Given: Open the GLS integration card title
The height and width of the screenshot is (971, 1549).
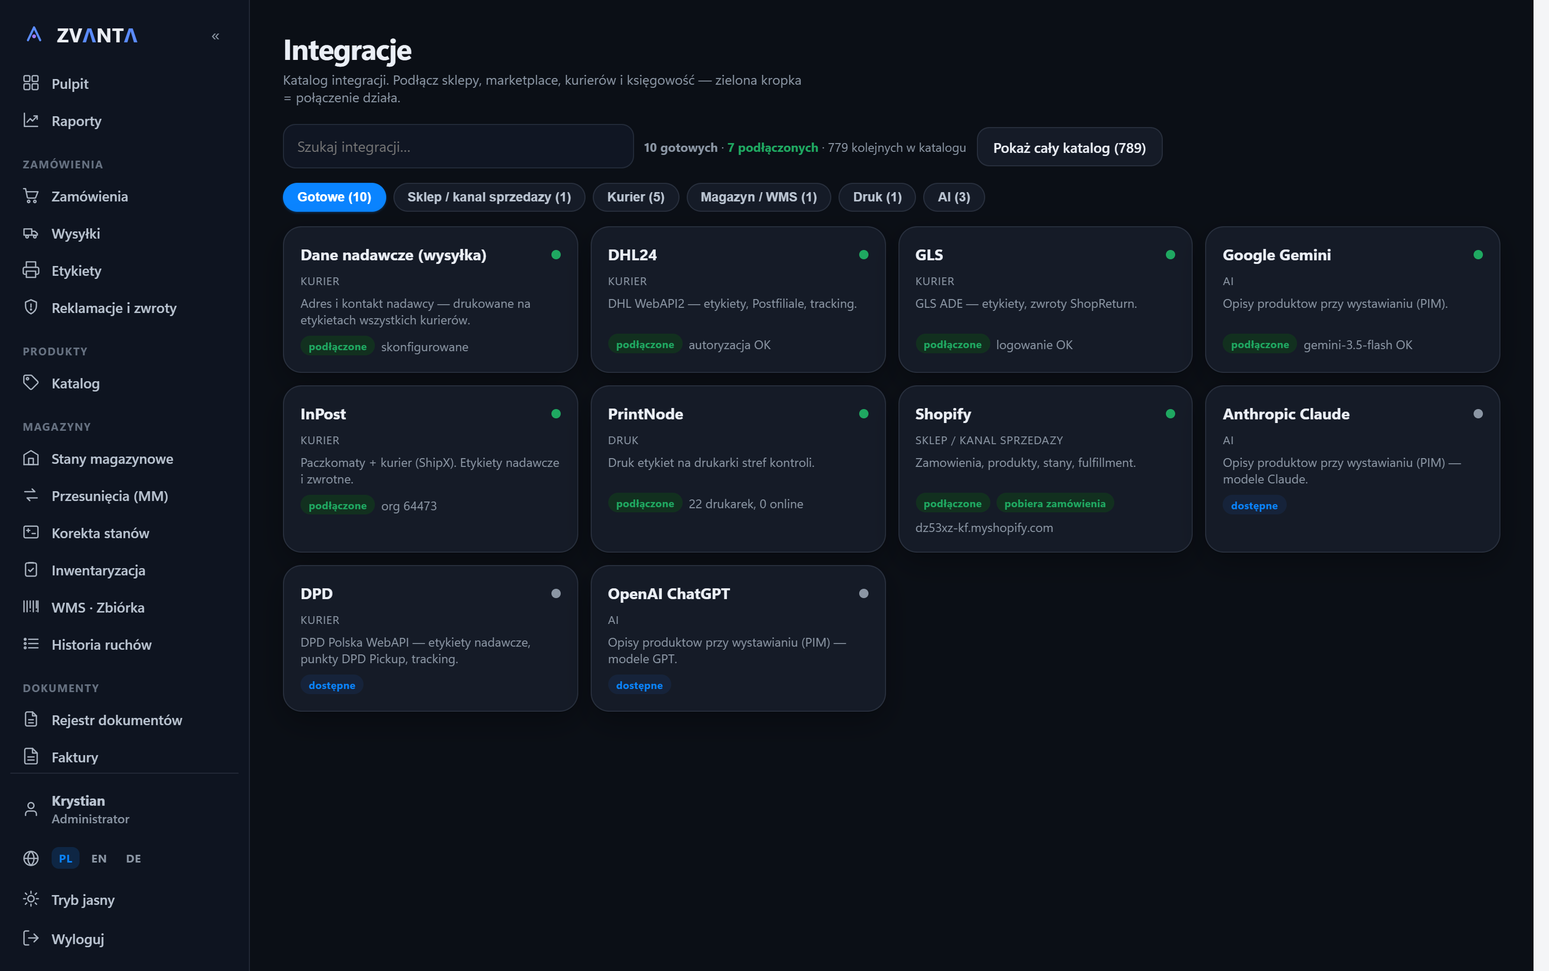Looking at the screenshot, I should point(929,255).
